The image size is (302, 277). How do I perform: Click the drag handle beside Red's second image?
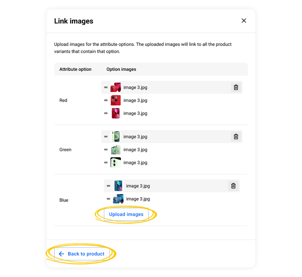[x=106, y=100]
